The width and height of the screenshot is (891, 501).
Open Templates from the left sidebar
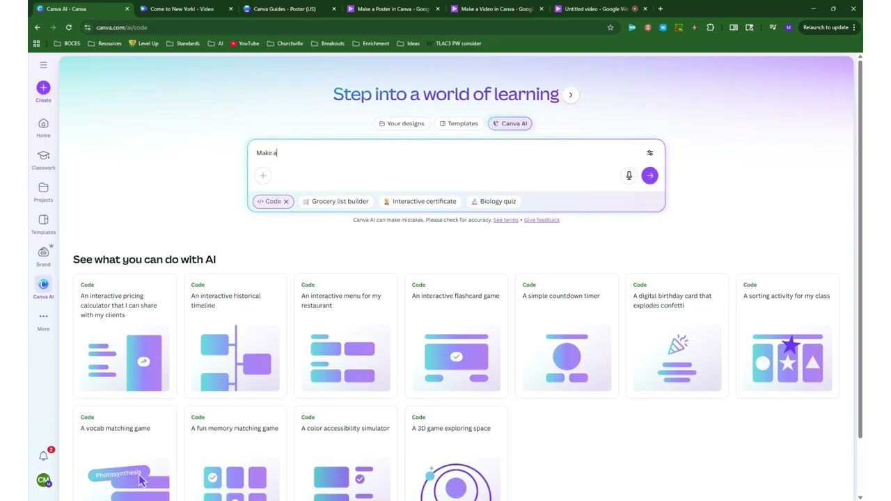[x=43, y=224]
